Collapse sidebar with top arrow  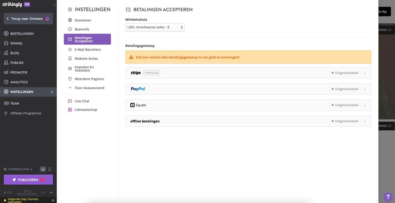tap(54, 5)
